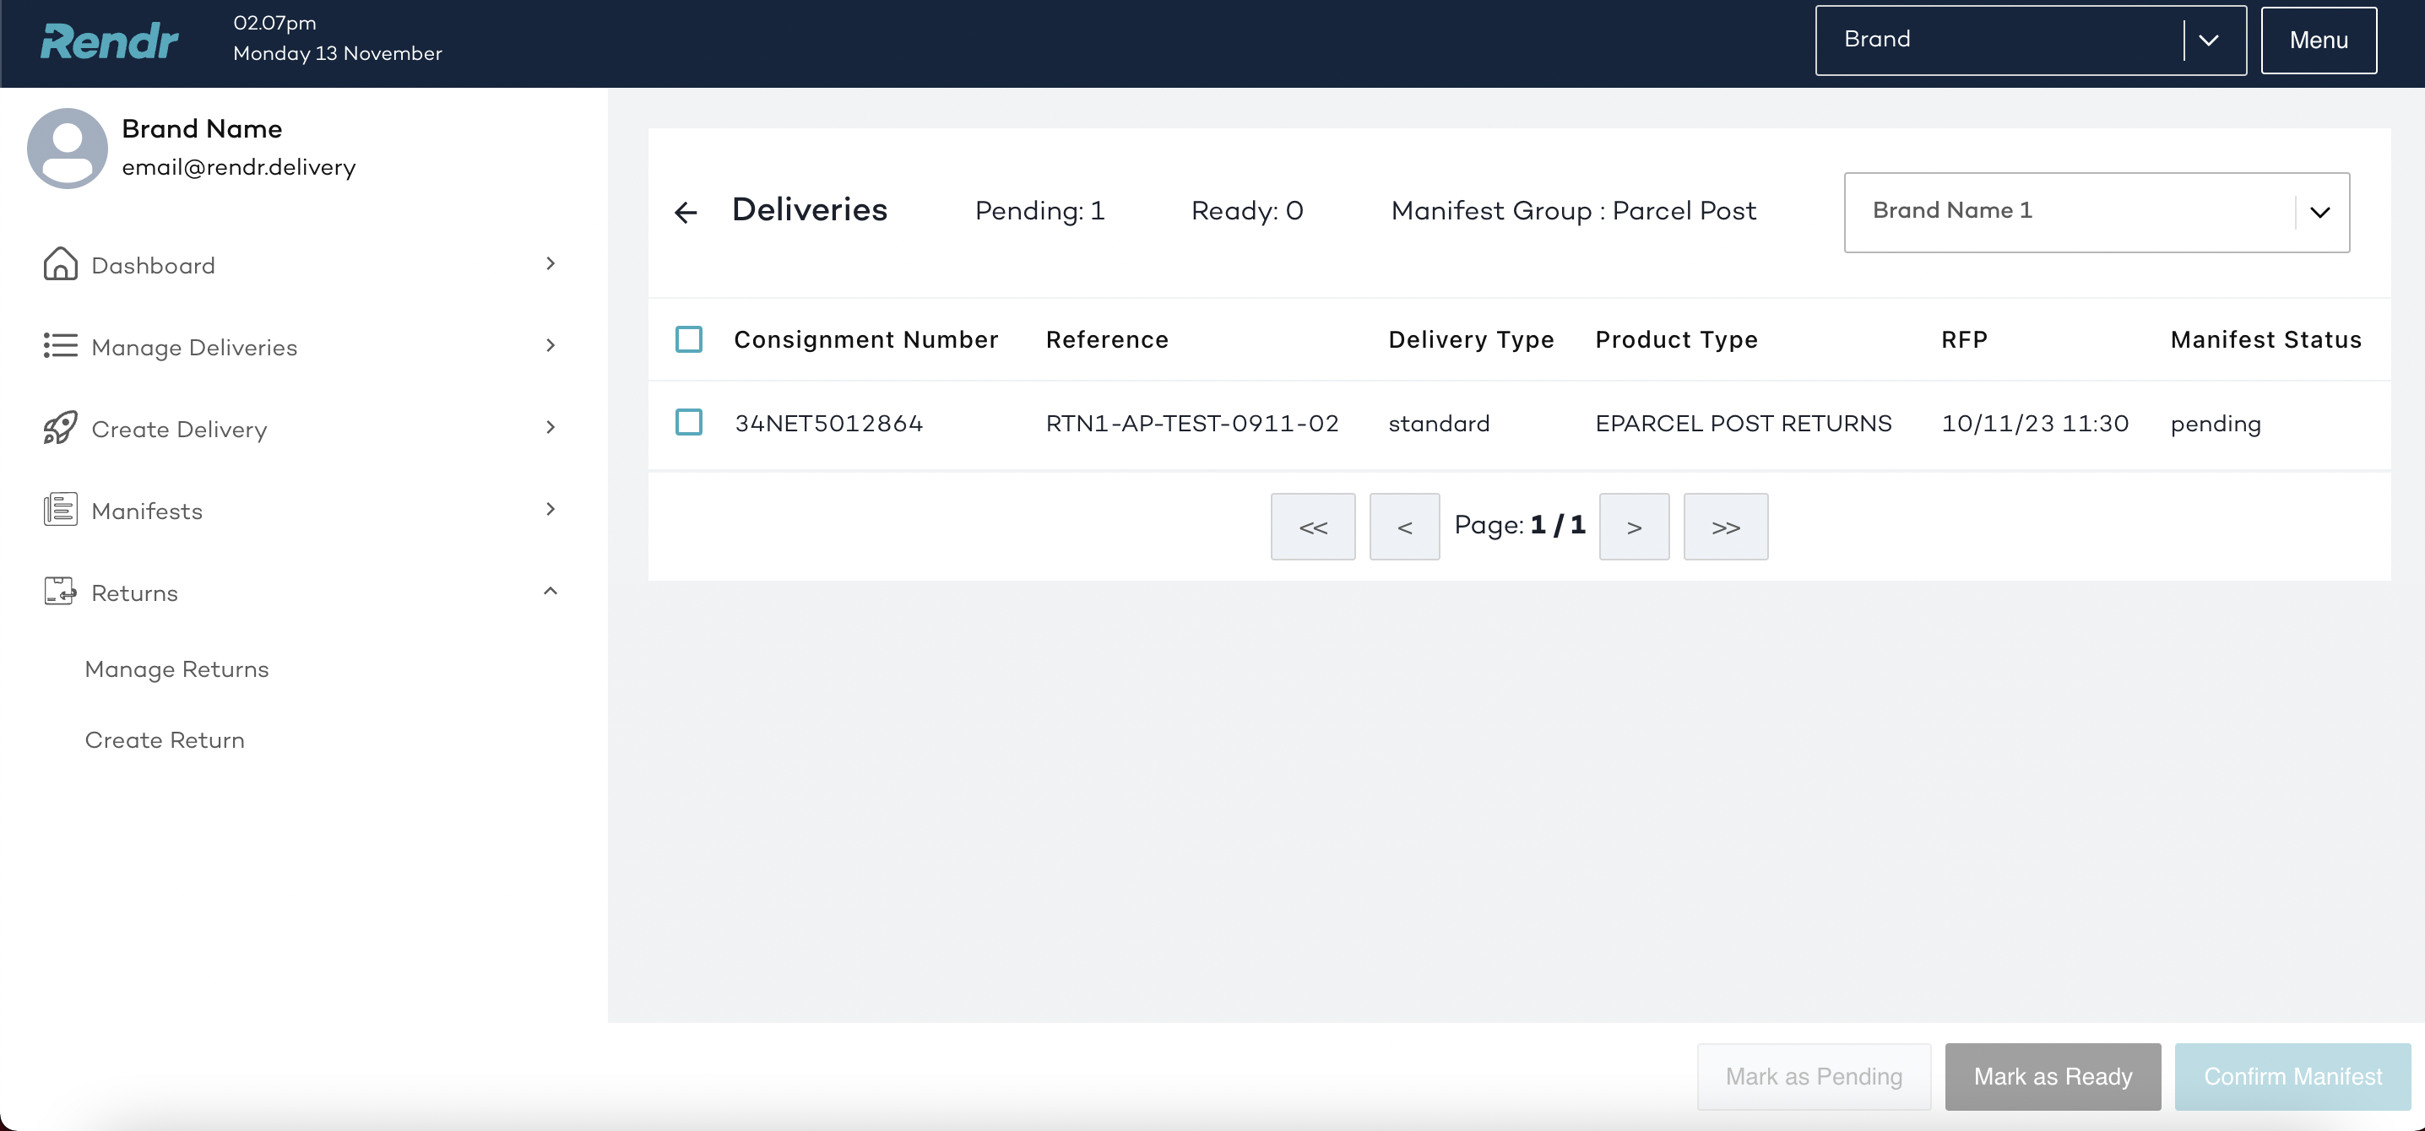Click the Ready: 0 counter
The width and height of the screenshot is (2425, 1131).
tap(1247, 212)
